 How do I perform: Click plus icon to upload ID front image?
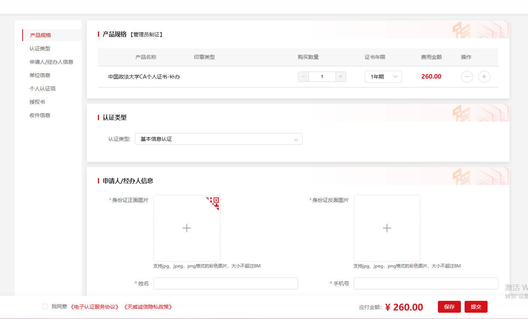click(187, 228)
